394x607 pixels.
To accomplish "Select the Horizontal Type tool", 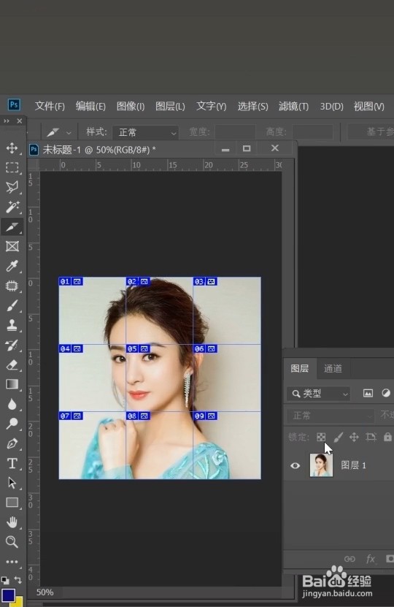I will point(12,463).
